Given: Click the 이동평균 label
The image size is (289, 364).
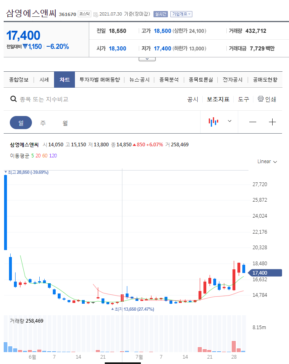Looking at the screenshot, I should point(20,155).
